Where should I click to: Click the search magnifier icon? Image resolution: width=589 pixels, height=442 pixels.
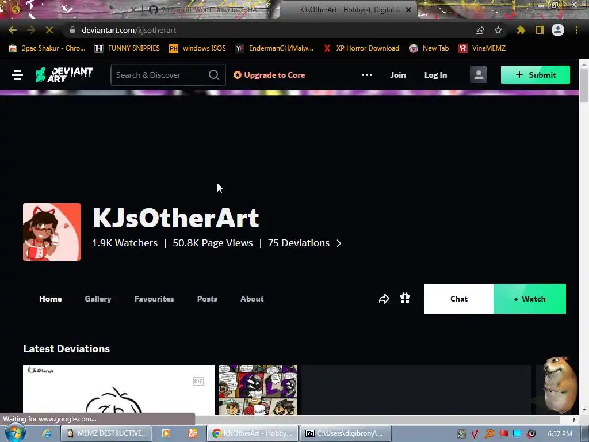[x=214, y=75]
